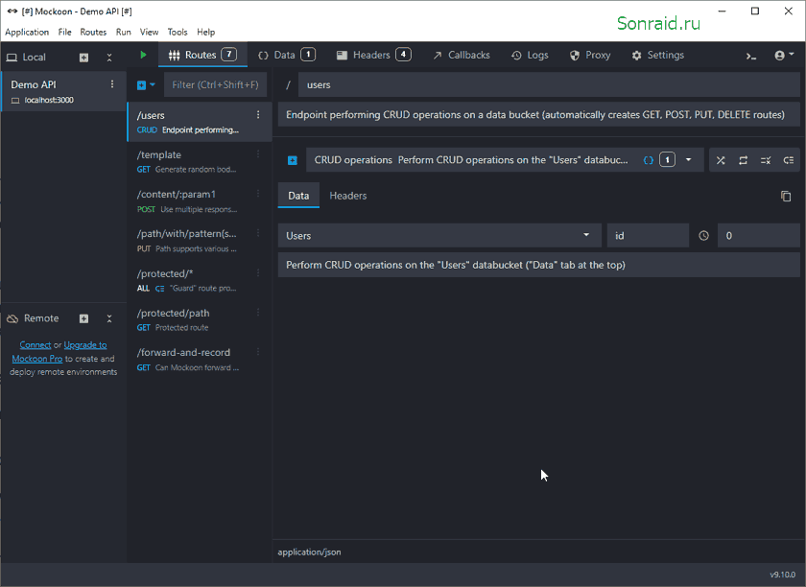Switch to the Data tab in the top bar
The height and width of the screenshot is (587, 806).
(287, 55)
